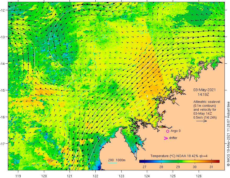Viewport: 230px width, 178px height.
Task: Click the 'drifter' legend label
Action: [x=173, y=138]
